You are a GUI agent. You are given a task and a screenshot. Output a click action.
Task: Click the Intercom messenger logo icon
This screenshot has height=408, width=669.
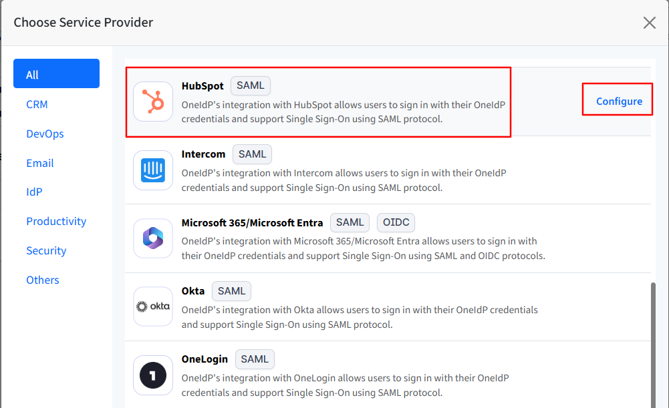pos(152,170)
